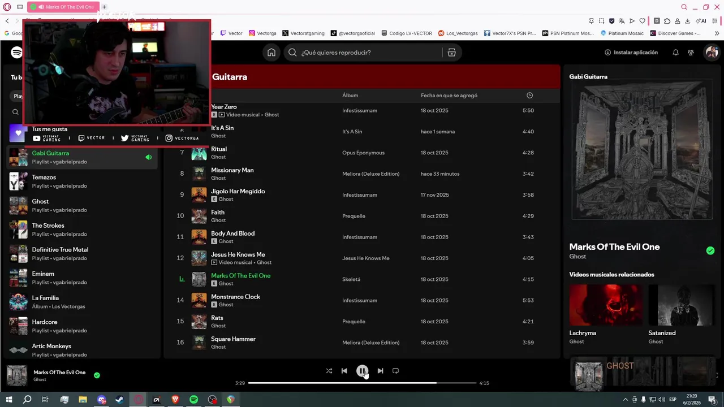Open a new browser tab with plus
Image resolution: width=724 pixels, height=407 pixels.
(104, 7)
